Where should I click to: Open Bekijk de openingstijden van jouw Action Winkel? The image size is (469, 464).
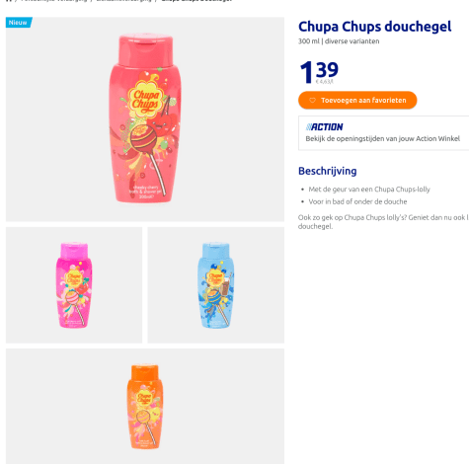[382, 138]
